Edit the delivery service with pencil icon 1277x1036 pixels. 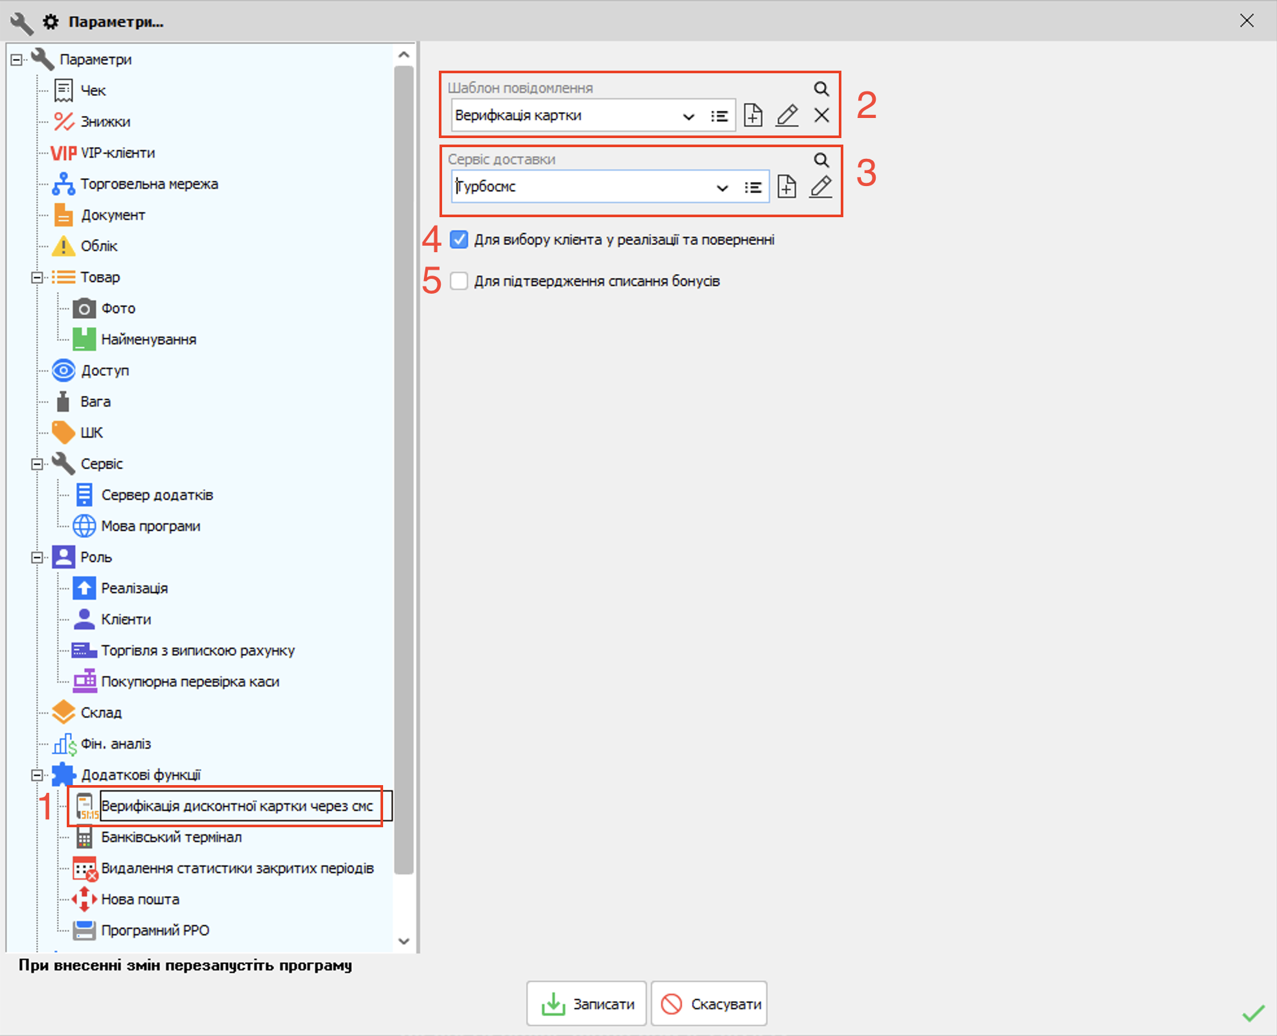(821, 187)
